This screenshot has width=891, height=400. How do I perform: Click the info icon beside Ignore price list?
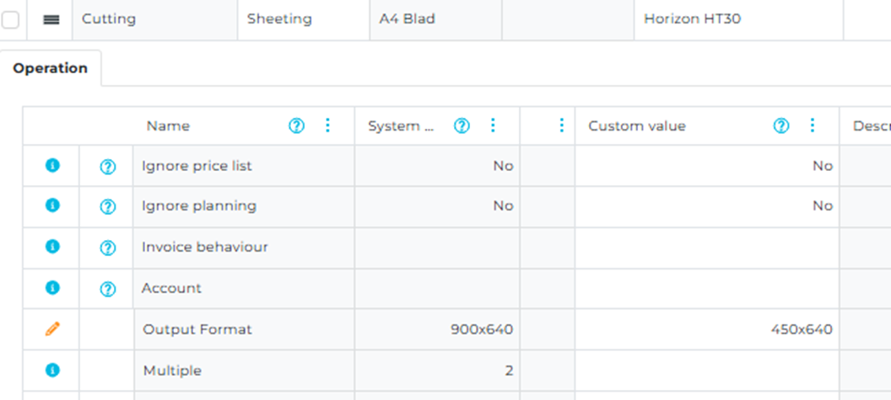click(x=52, y=166)
